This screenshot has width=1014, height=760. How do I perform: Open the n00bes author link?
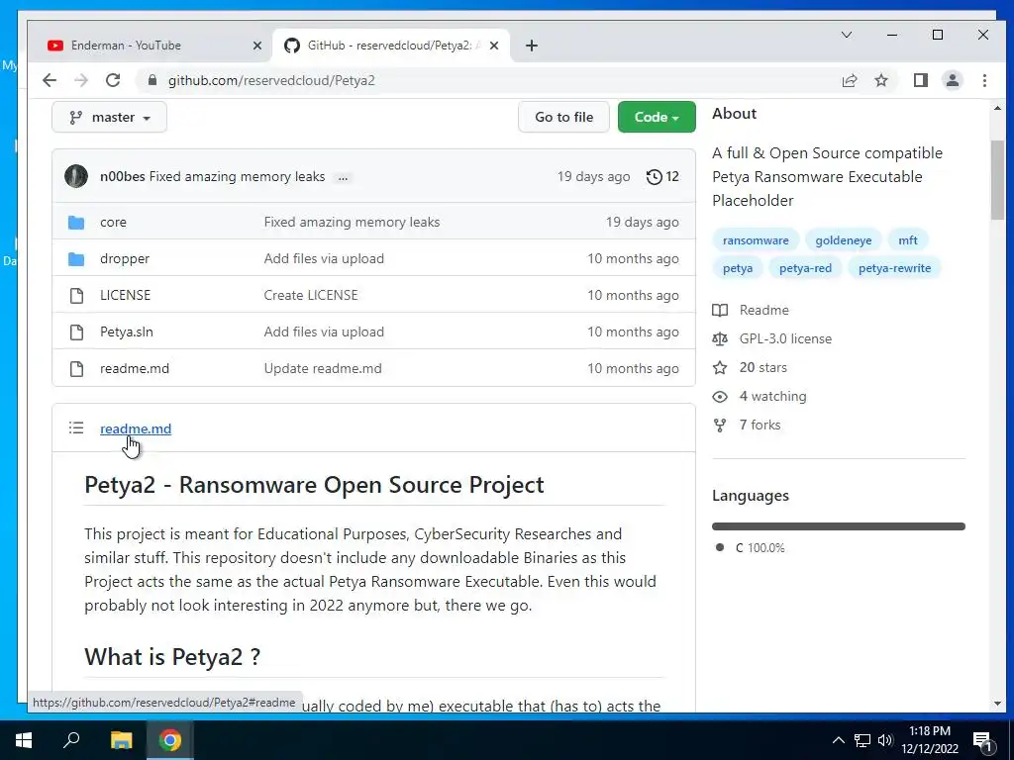(x=122, y=176)
